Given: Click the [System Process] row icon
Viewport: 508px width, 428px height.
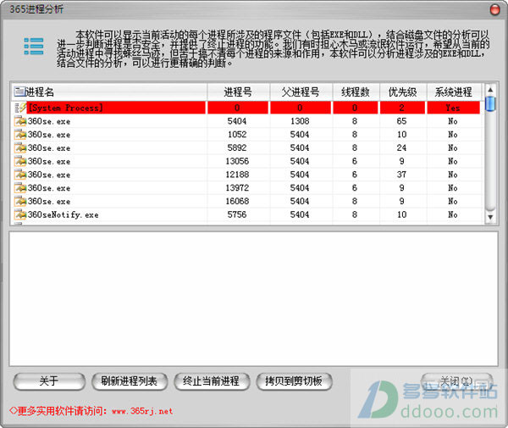Looking at the screenshot, I should pyautogui.click(x=20, y=108).
